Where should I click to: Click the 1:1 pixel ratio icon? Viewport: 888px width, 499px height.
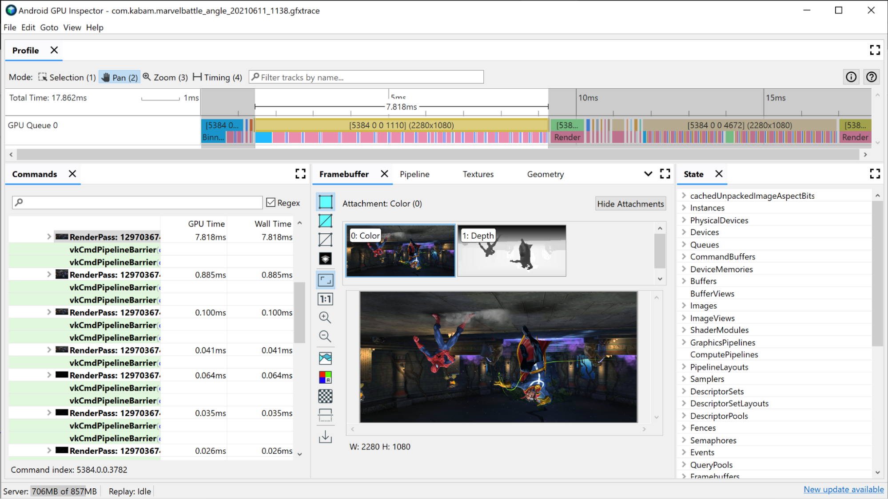point(326,299)
